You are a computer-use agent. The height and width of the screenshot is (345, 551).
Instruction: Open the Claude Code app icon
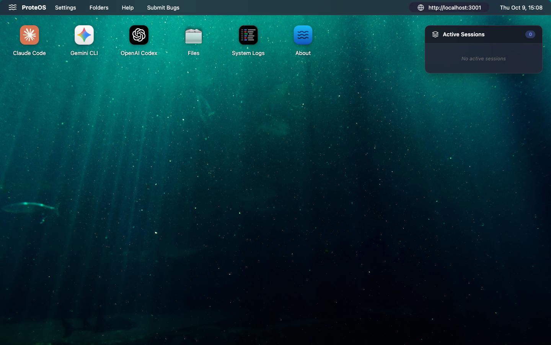pos(29,35)
